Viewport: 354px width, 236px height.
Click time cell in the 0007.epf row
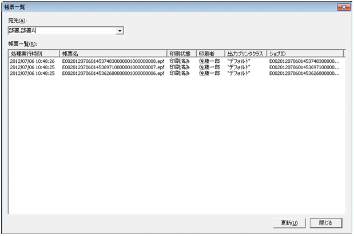(32, 67)
